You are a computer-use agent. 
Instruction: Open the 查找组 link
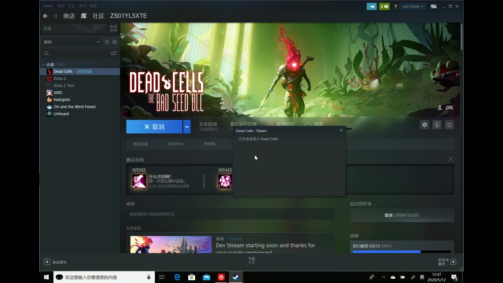coord(209,144)
